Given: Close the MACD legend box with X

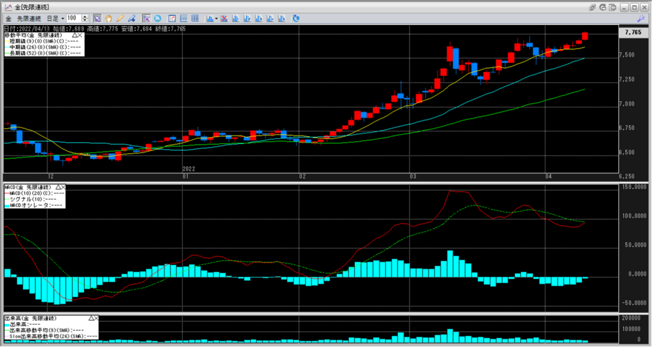Looking at the screenshot, I should [x=64, y=187].
